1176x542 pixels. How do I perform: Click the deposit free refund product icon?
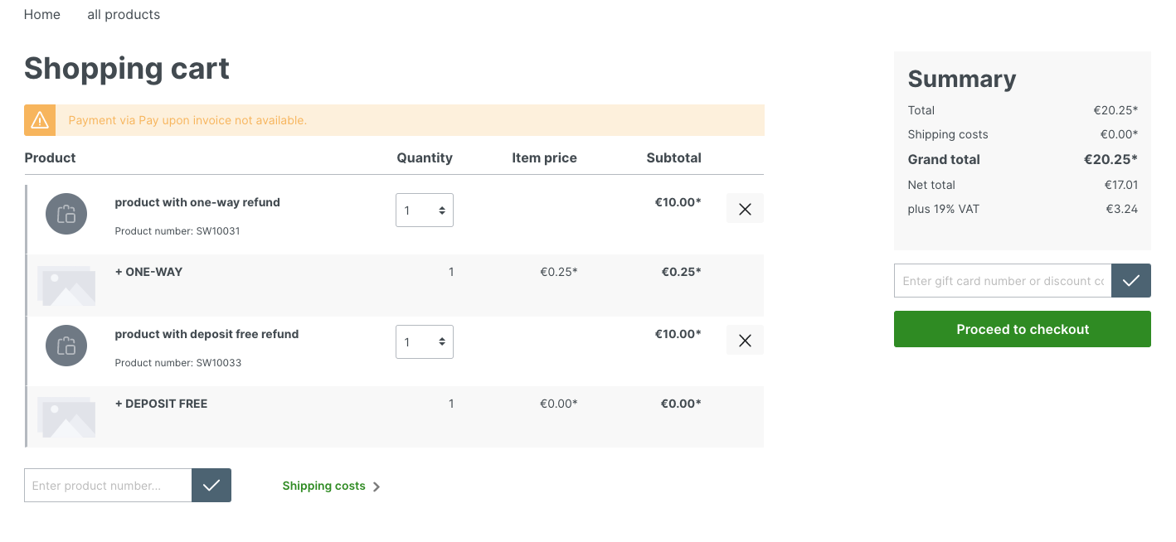coord(66,346)
